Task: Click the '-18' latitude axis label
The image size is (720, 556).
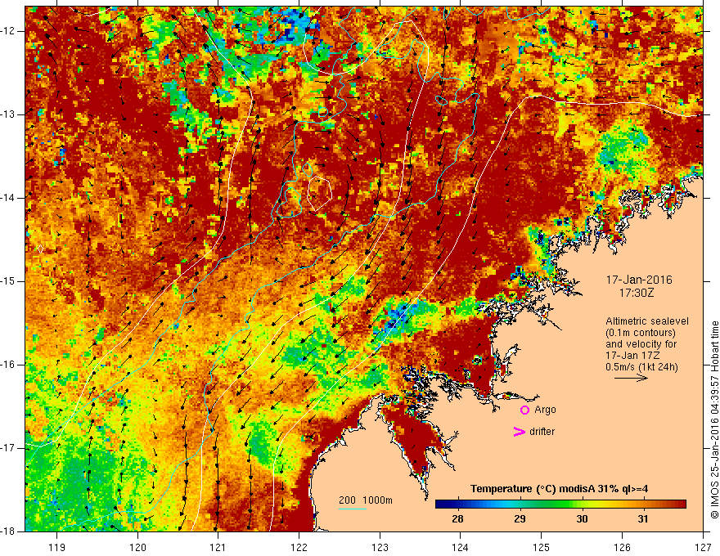Action: 8,531
